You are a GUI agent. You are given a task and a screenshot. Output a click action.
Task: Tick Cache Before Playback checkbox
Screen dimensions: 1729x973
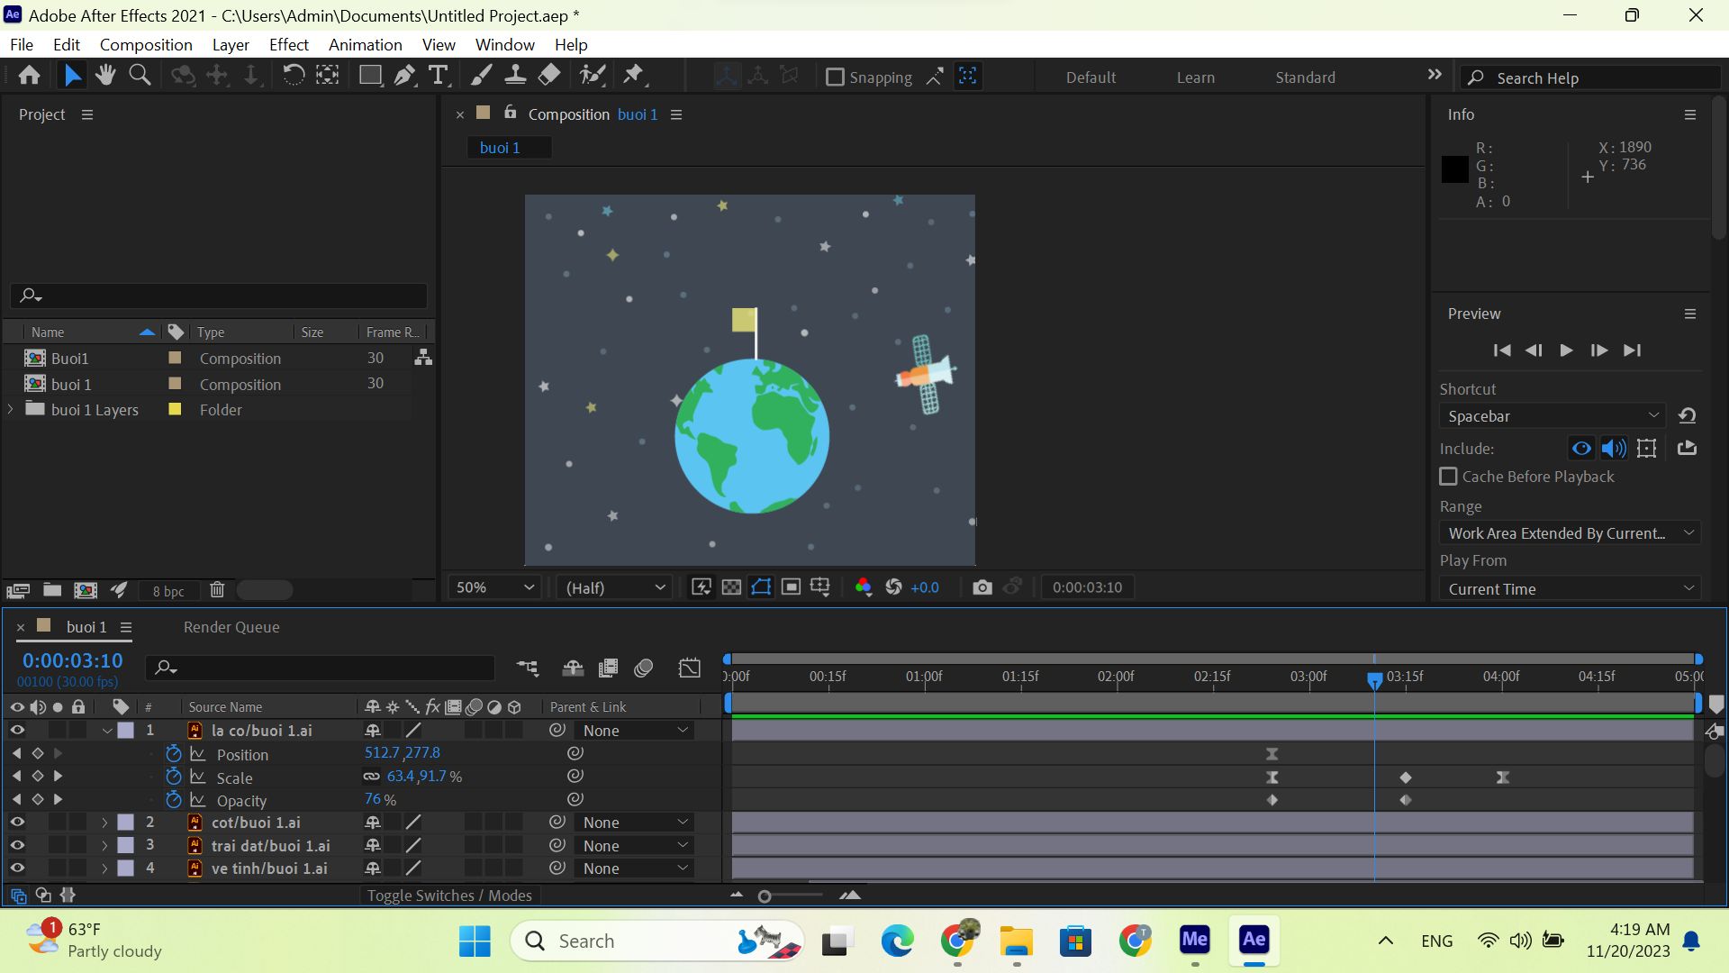[1448, 477]
